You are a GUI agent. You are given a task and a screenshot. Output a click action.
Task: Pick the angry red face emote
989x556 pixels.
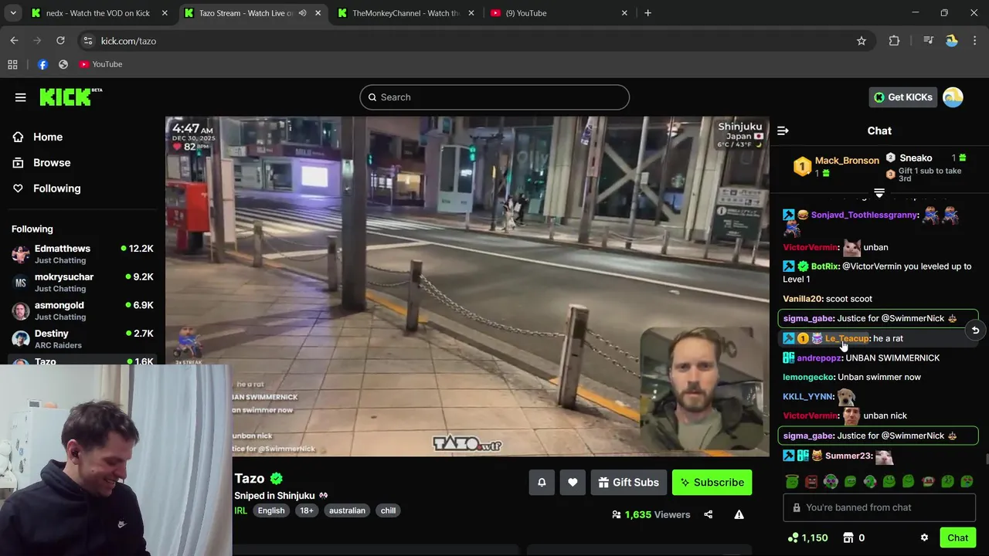(x=811, y=482)
